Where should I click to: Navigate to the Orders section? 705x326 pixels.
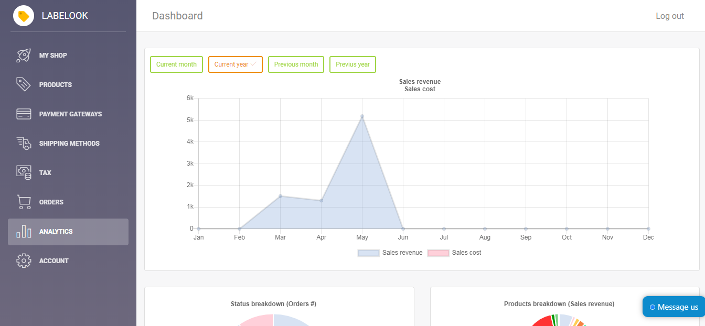point(68,202)
